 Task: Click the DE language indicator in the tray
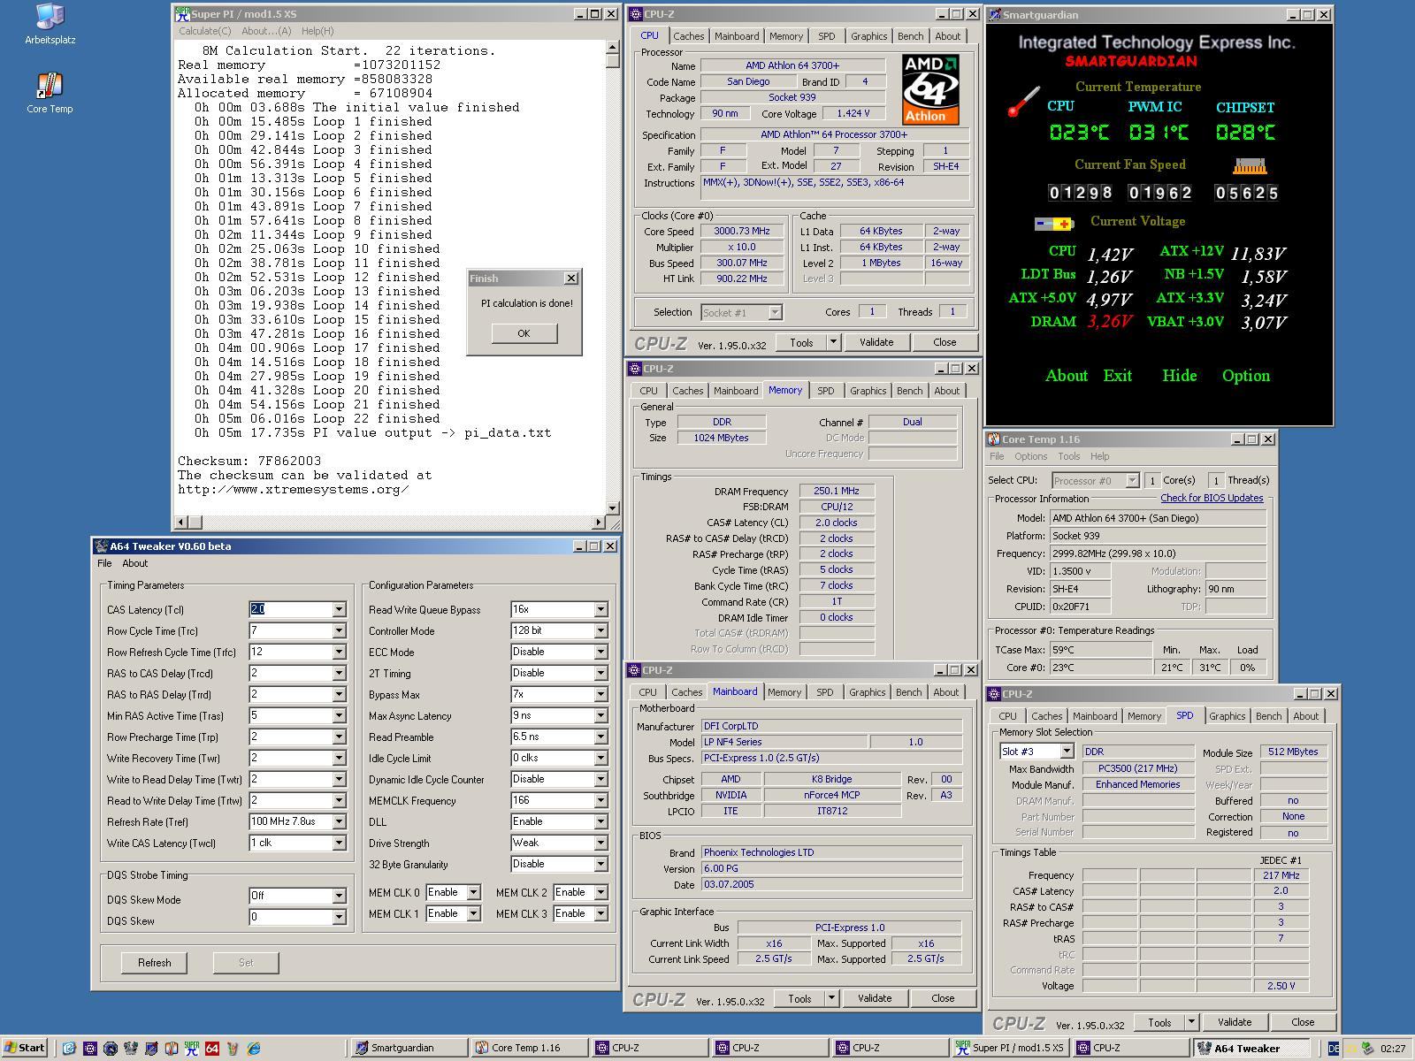click(x=1334, y=1049)
